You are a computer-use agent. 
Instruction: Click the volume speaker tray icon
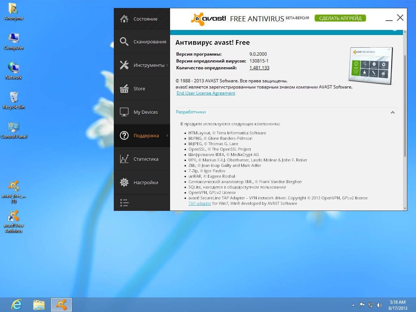pos(380,305)
